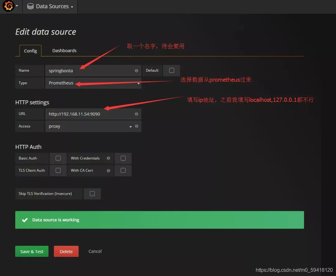Enable the With Credentials checkbox
This screenshot has height=276, width=336.
click(x=123, y=158)
